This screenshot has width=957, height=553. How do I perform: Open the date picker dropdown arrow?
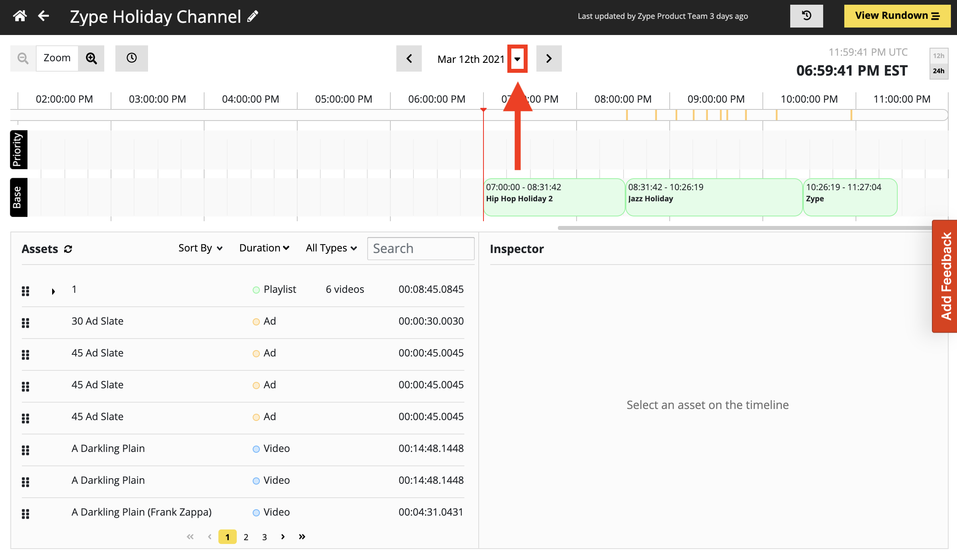(x=517, y=59)
